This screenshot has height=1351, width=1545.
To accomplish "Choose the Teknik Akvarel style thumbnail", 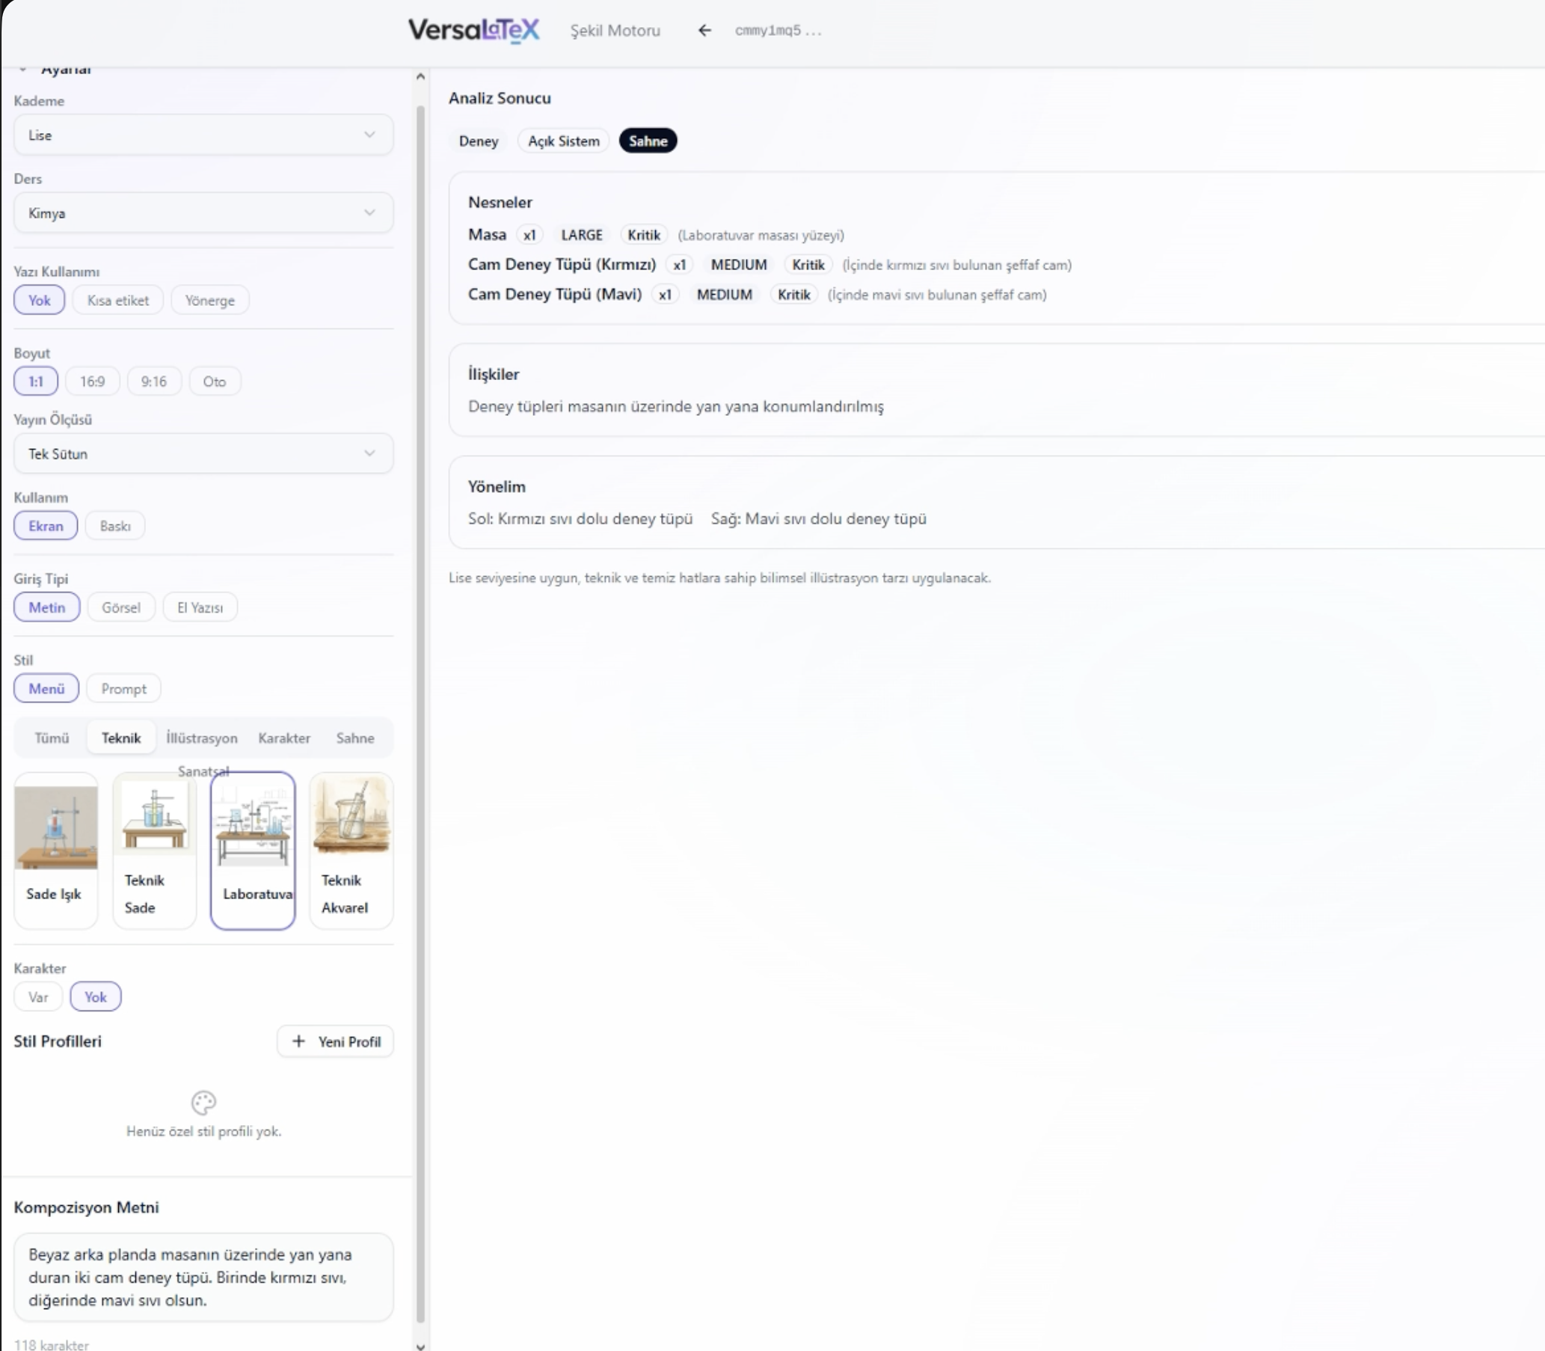I will [x=351, y=850].
